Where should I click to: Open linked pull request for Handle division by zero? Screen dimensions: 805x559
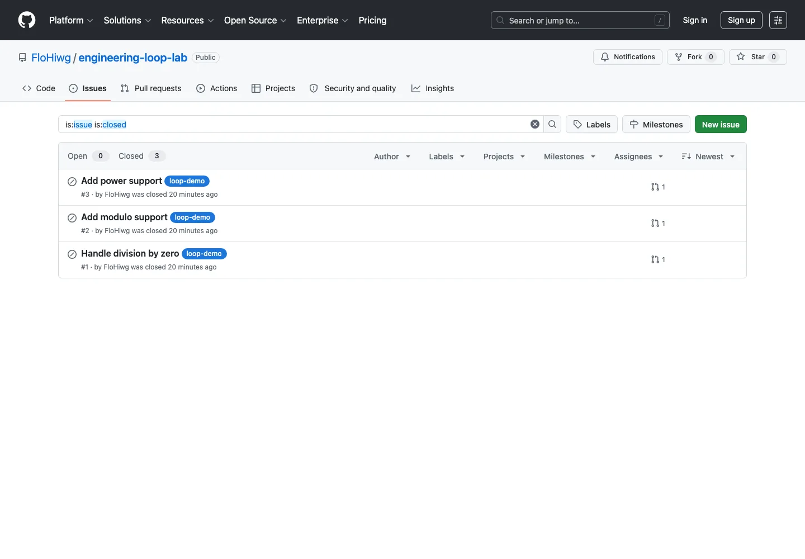pos(658,260)
